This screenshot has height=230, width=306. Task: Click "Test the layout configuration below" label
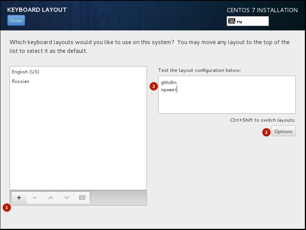[x=199, y=70]
